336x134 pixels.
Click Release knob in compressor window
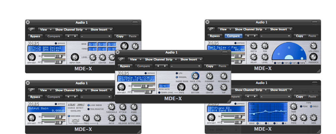coord(123,118)
